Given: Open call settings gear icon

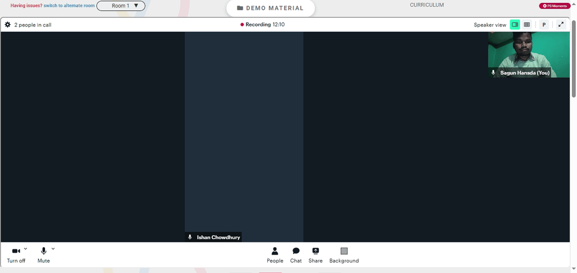Looking at the screenshot, I should pyautogui.click(x=8, y=25).
